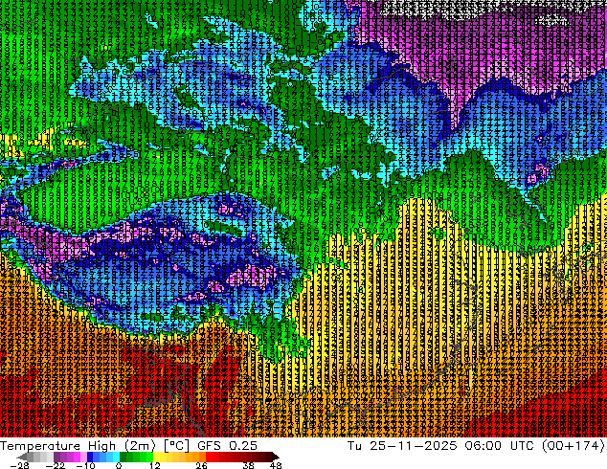Image resolution: width=607 pixels, height=469 pixels.
Task: Click the '-22' legend label
Action: (x=56, y=465)
